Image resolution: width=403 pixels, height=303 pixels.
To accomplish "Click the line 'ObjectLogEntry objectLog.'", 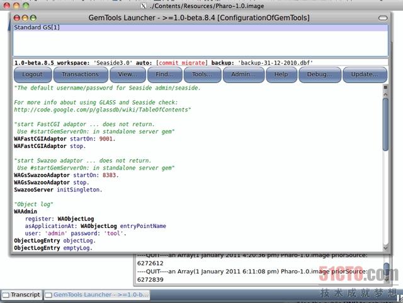I will (55, 241).
